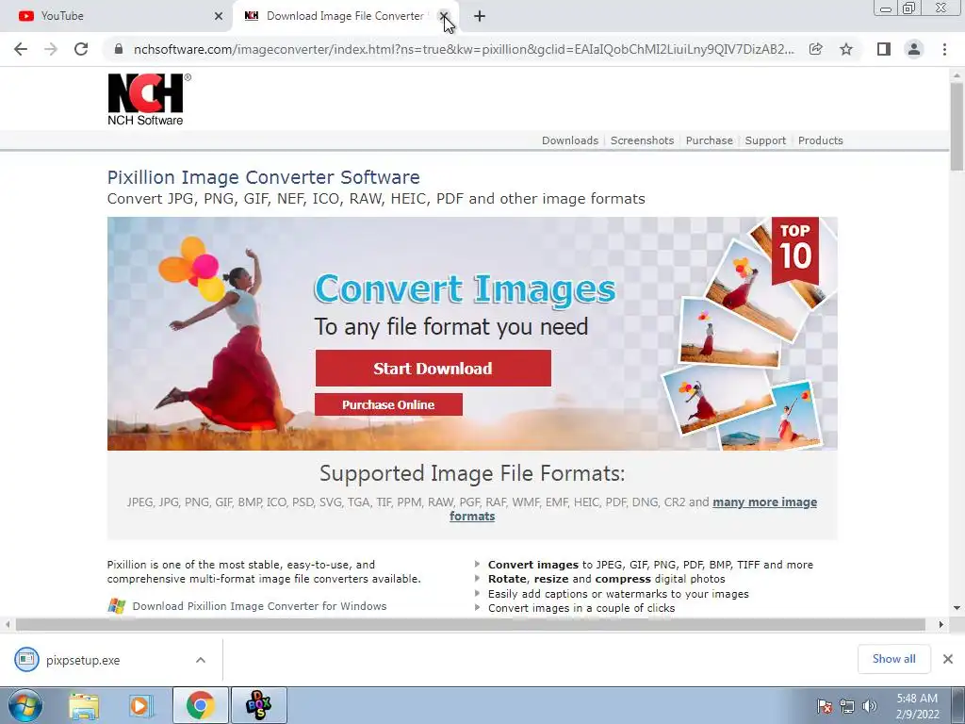Click the vertical scrollbar thumb
The image size is (965, 724).
[x=957, y=126]
